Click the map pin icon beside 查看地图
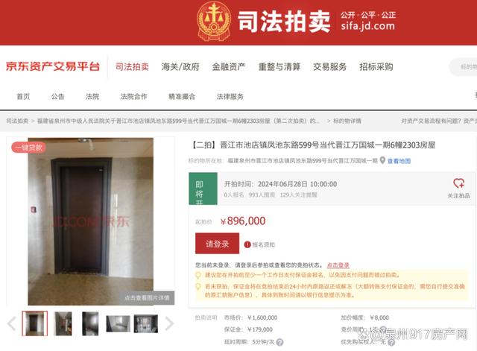477x351 pixels. [382, 160]
